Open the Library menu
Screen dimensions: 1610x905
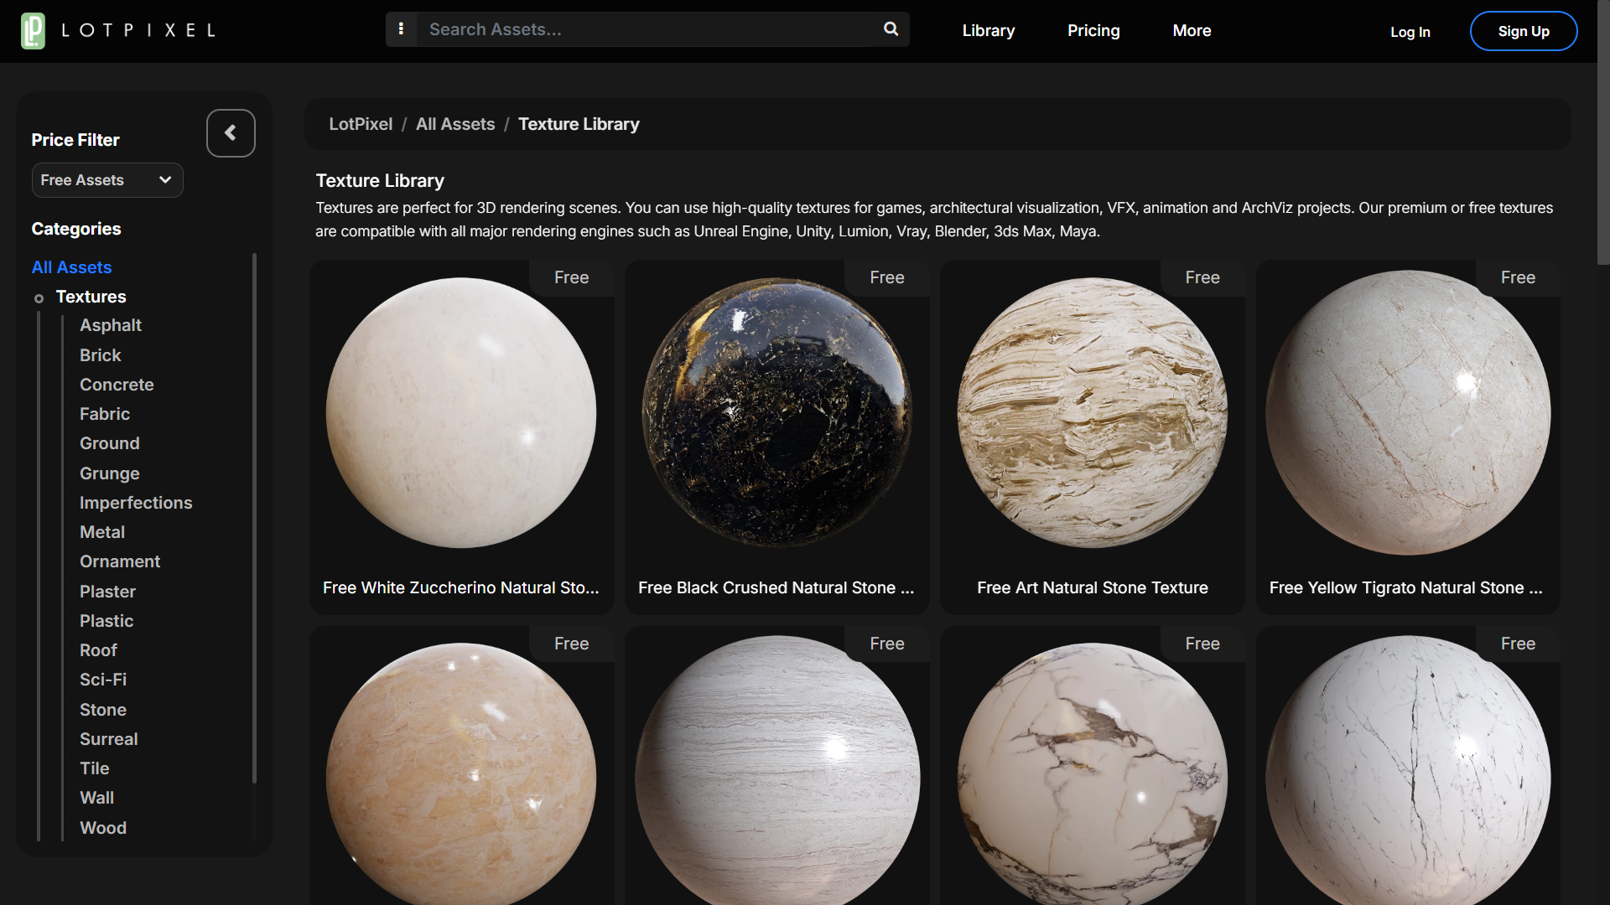tap(988, 31)
